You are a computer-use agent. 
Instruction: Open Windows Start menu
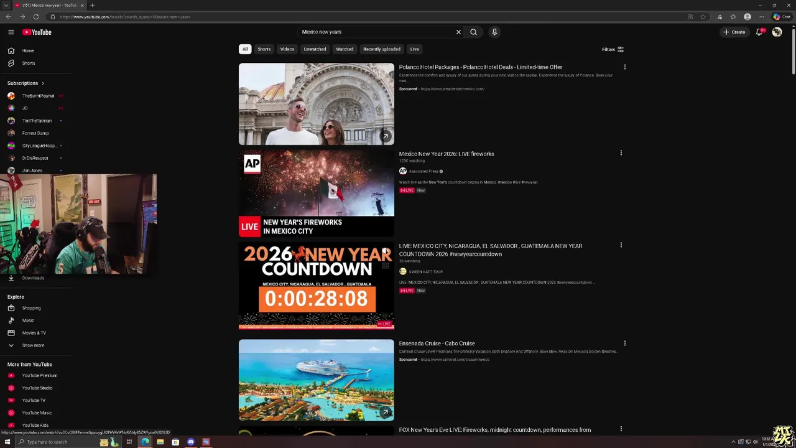[7, 442]
